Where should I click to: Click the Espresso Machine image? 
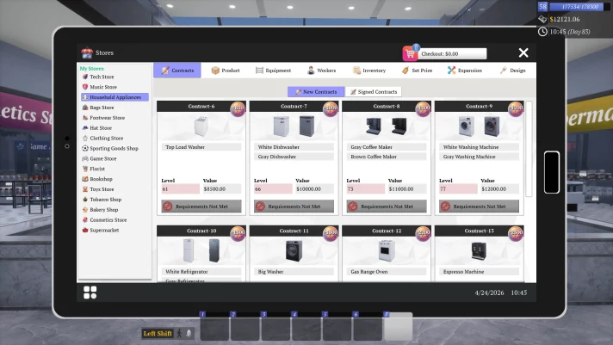[x=479, y=251]
